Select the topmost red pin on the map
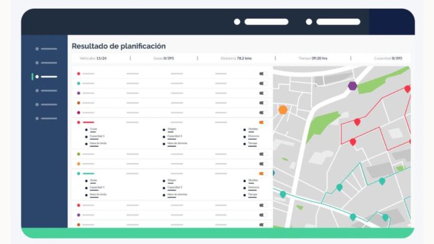 (x=407, y=89)
